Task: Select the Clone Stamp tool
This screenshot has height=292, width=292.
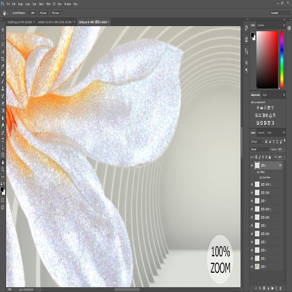Action: [x=3, y=89]
